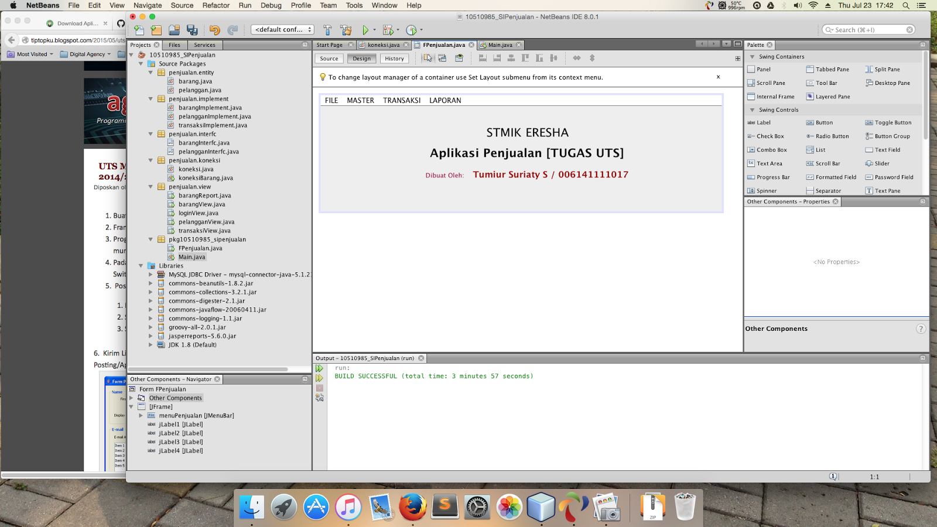
Task: Open the Other Components help question icon
Action: [921, 329]
